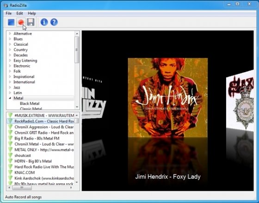Select the Latin genre
This screenshot has width=259, height=203.
[18, 92]
